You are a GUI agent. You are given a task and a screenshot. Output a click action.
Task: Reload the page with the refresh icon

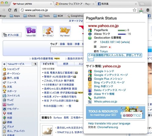point(10,10)
